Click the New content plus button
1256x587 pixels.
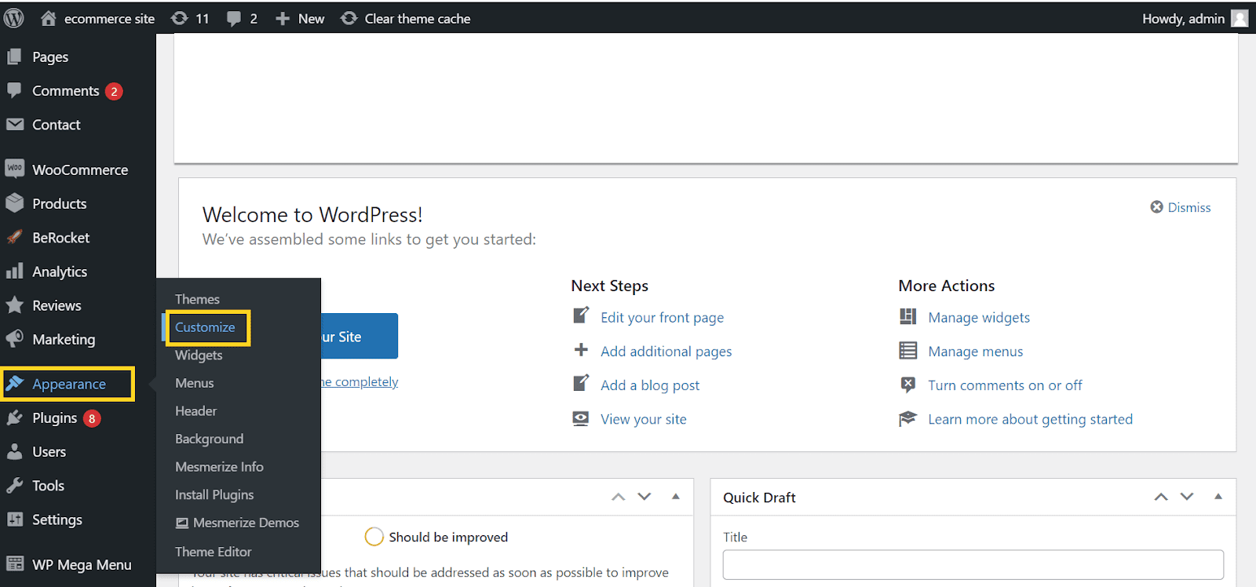tap(299, 18)
